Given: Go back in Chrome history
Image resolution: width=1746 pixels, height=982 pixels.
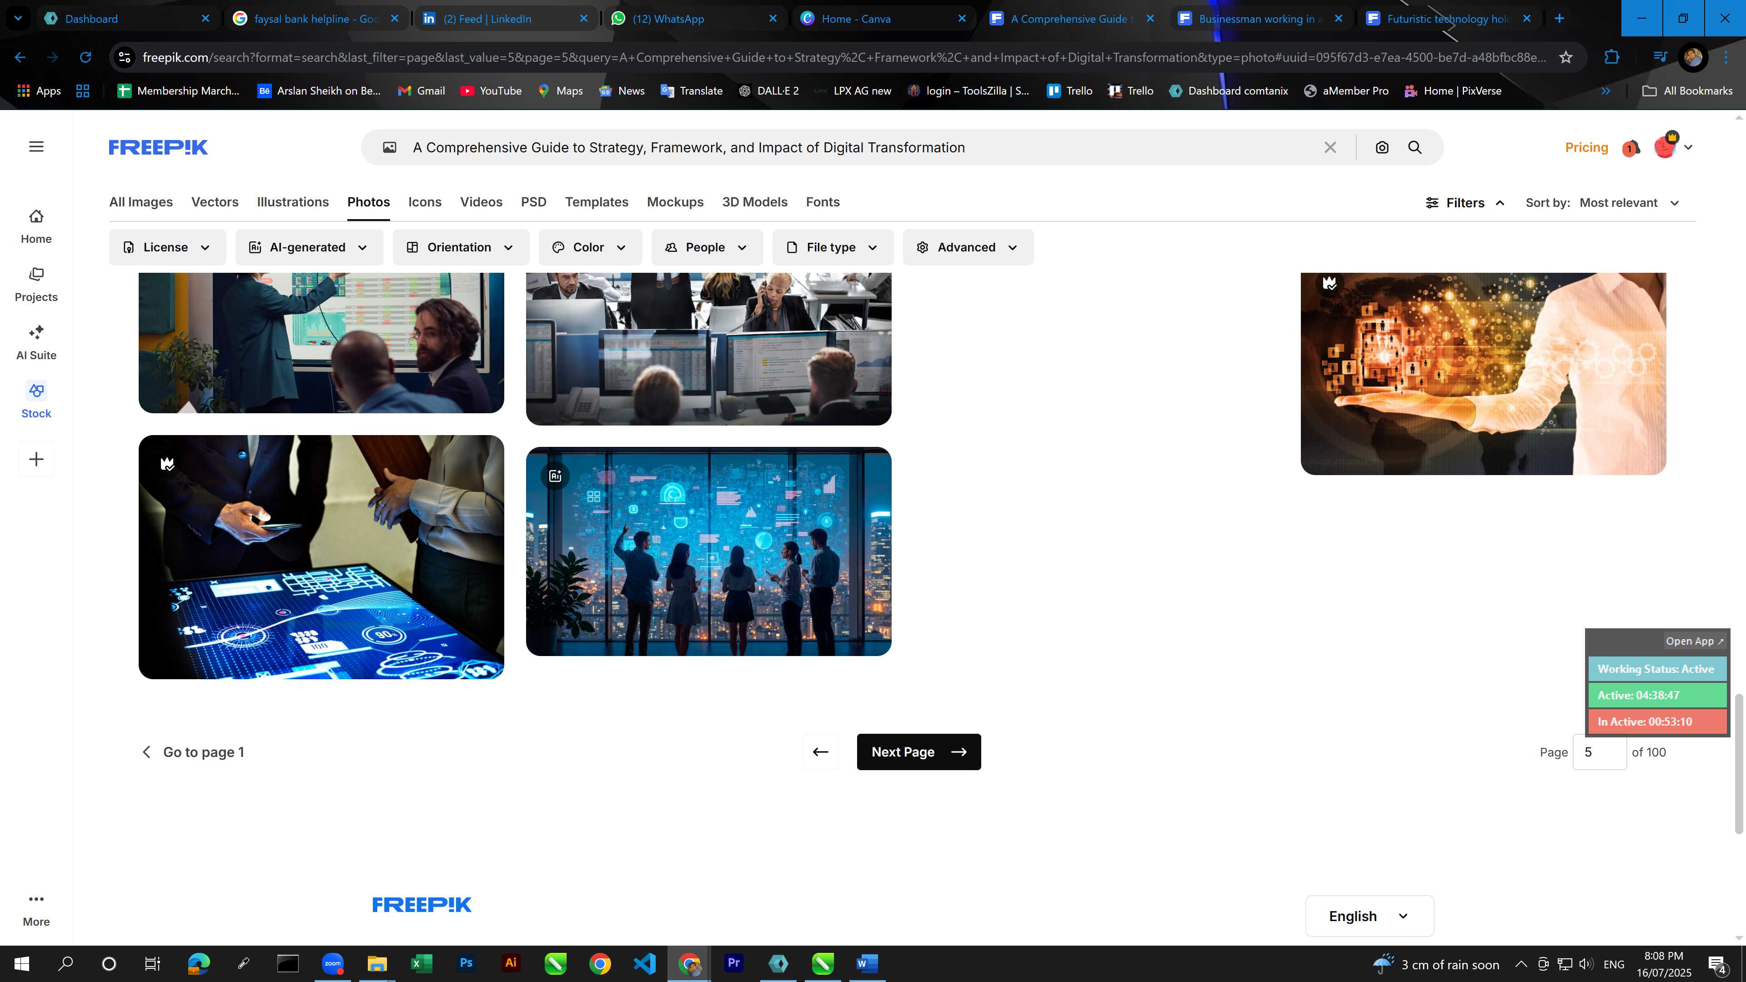Looking at the screenshot, I should click(20, 58).
